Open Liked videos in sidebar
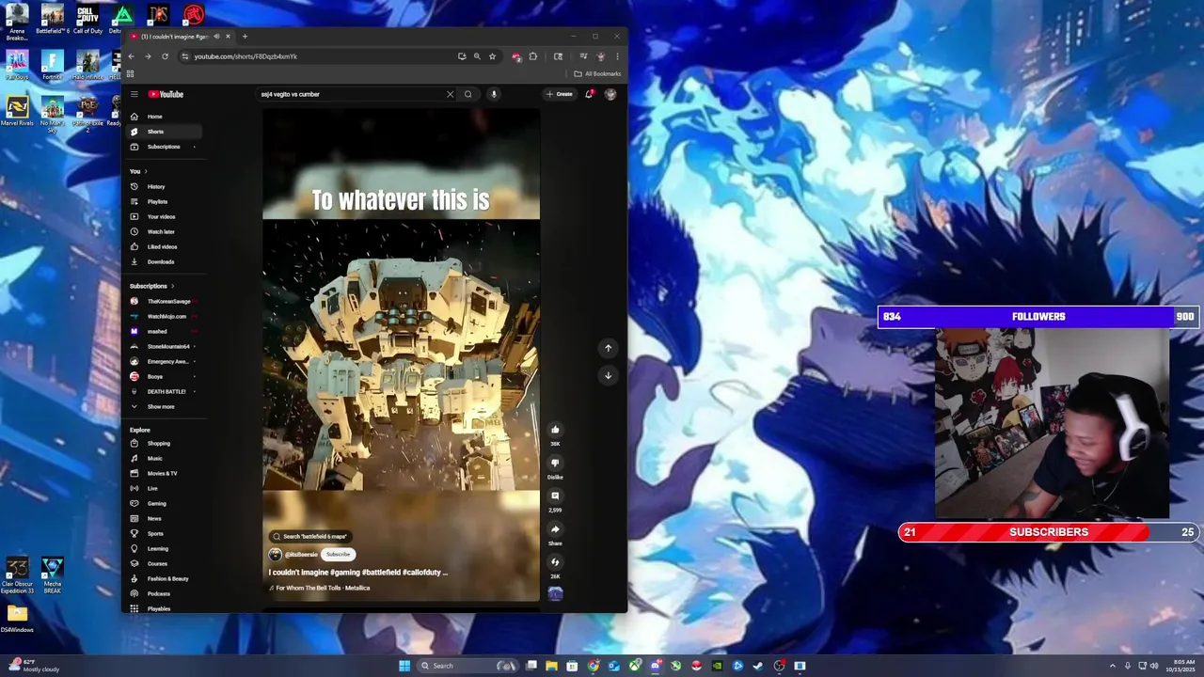This screenshot has height=677, width=1204. pos(165,246)
